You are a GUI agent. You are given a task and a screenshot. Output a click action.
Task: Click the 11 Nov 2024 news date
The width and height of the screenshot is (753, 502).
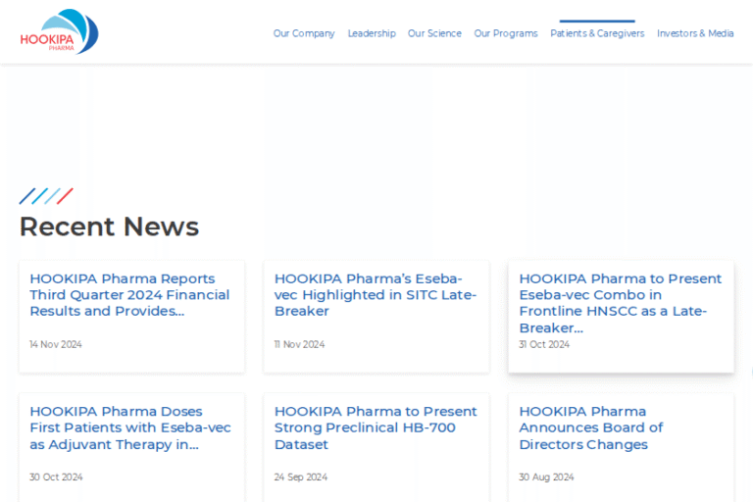click(x=299, y=345)
